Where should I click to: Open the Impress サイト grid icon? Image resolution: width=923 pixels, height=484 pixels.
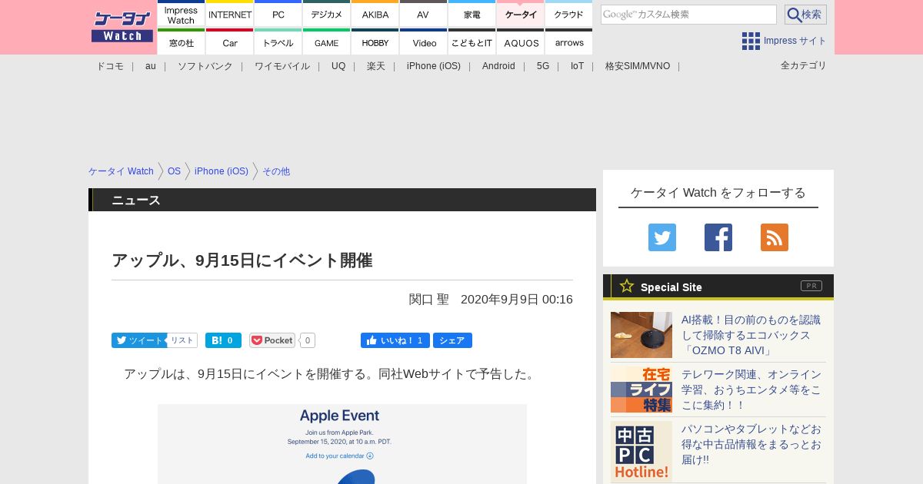pyautogui.click(x=751, y=41)
